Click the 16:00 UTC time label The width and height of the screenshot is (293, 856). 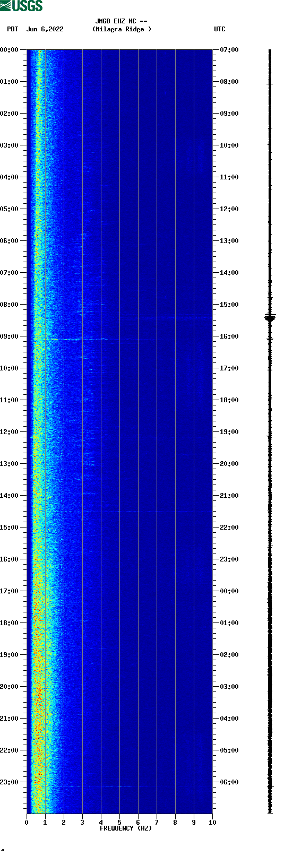229,336
